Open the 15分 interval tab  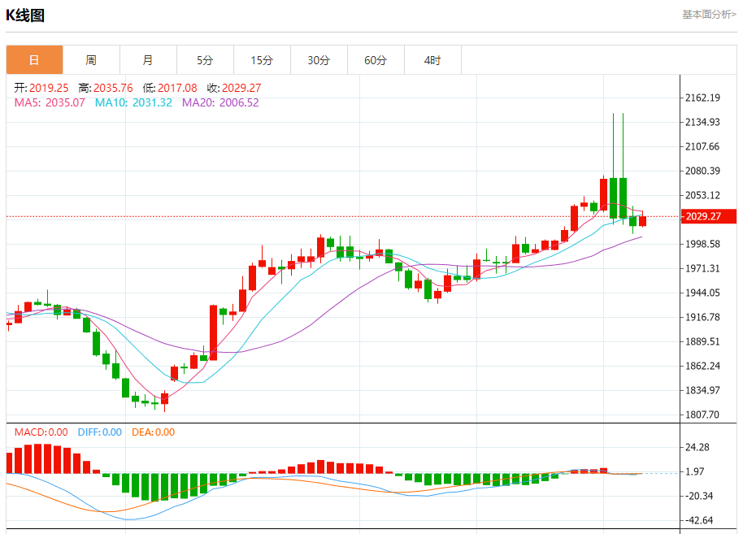tap(262, 60)
